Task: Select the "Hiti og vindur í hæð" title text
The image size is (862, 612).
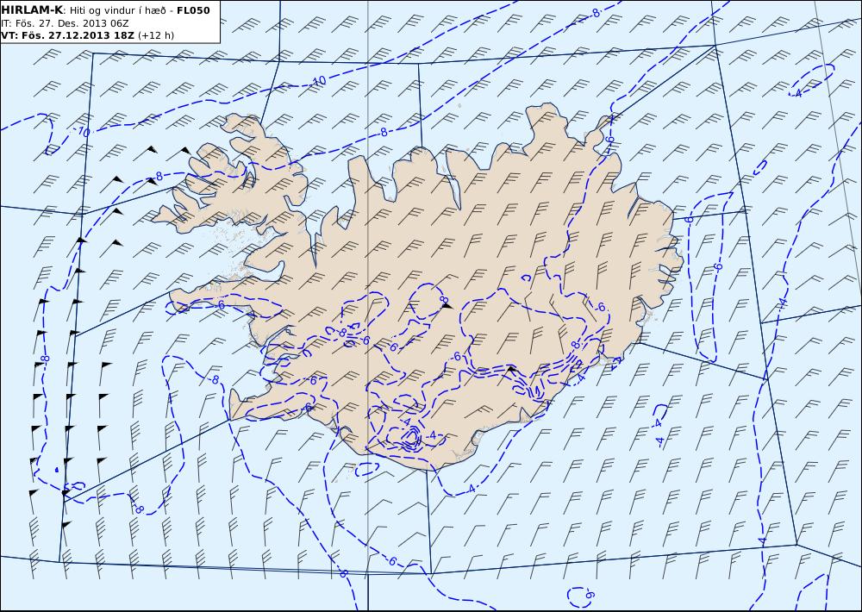Action: tap(117, 10)
